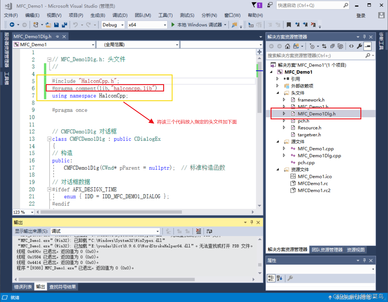Screen dimensions: 388x302
Task: Select MFCDemo1.rc2 in Solution Explorer
Action: [314, 191]
